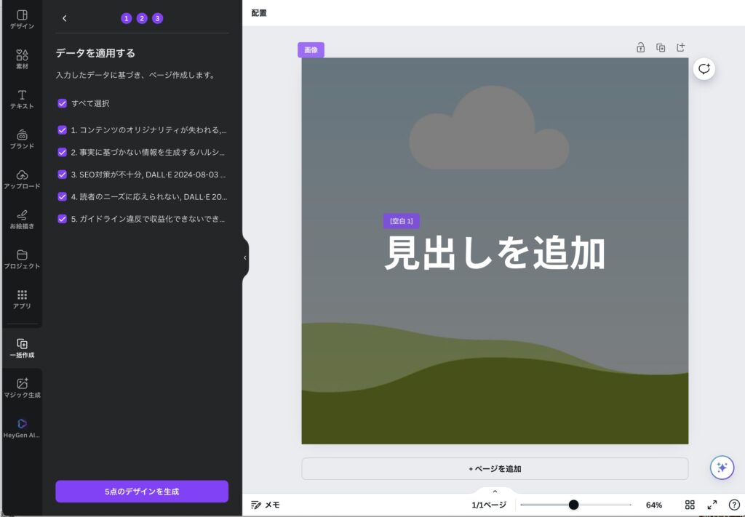Click 5点のデザインを生成 button
The height and width of the screenshot is (517, 745).
[x=142, y=492]
